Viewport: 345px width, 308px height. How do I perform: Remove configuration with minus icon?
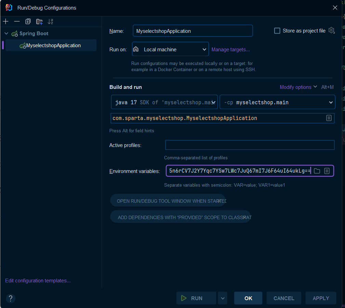(x=17, y=21)
